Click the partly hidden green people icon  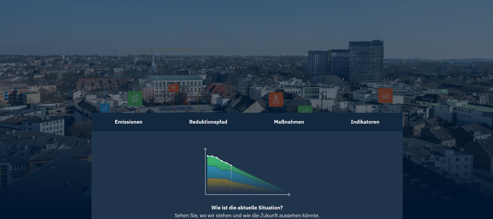click(x=305, y=110)
